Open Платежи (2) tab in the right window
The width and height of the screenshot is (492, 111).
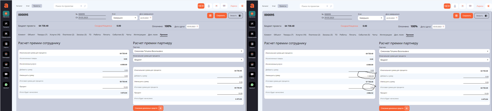point(314,35)
